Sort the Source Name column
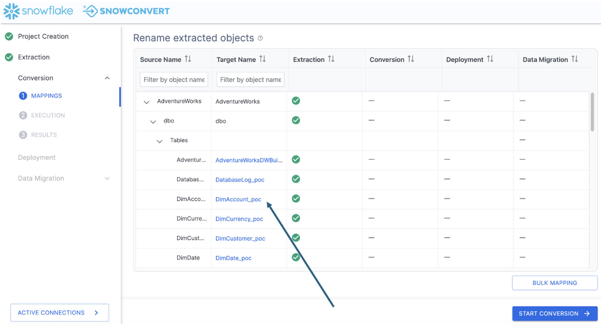Viewport: 601px width, 324px height. coord(188,59)
